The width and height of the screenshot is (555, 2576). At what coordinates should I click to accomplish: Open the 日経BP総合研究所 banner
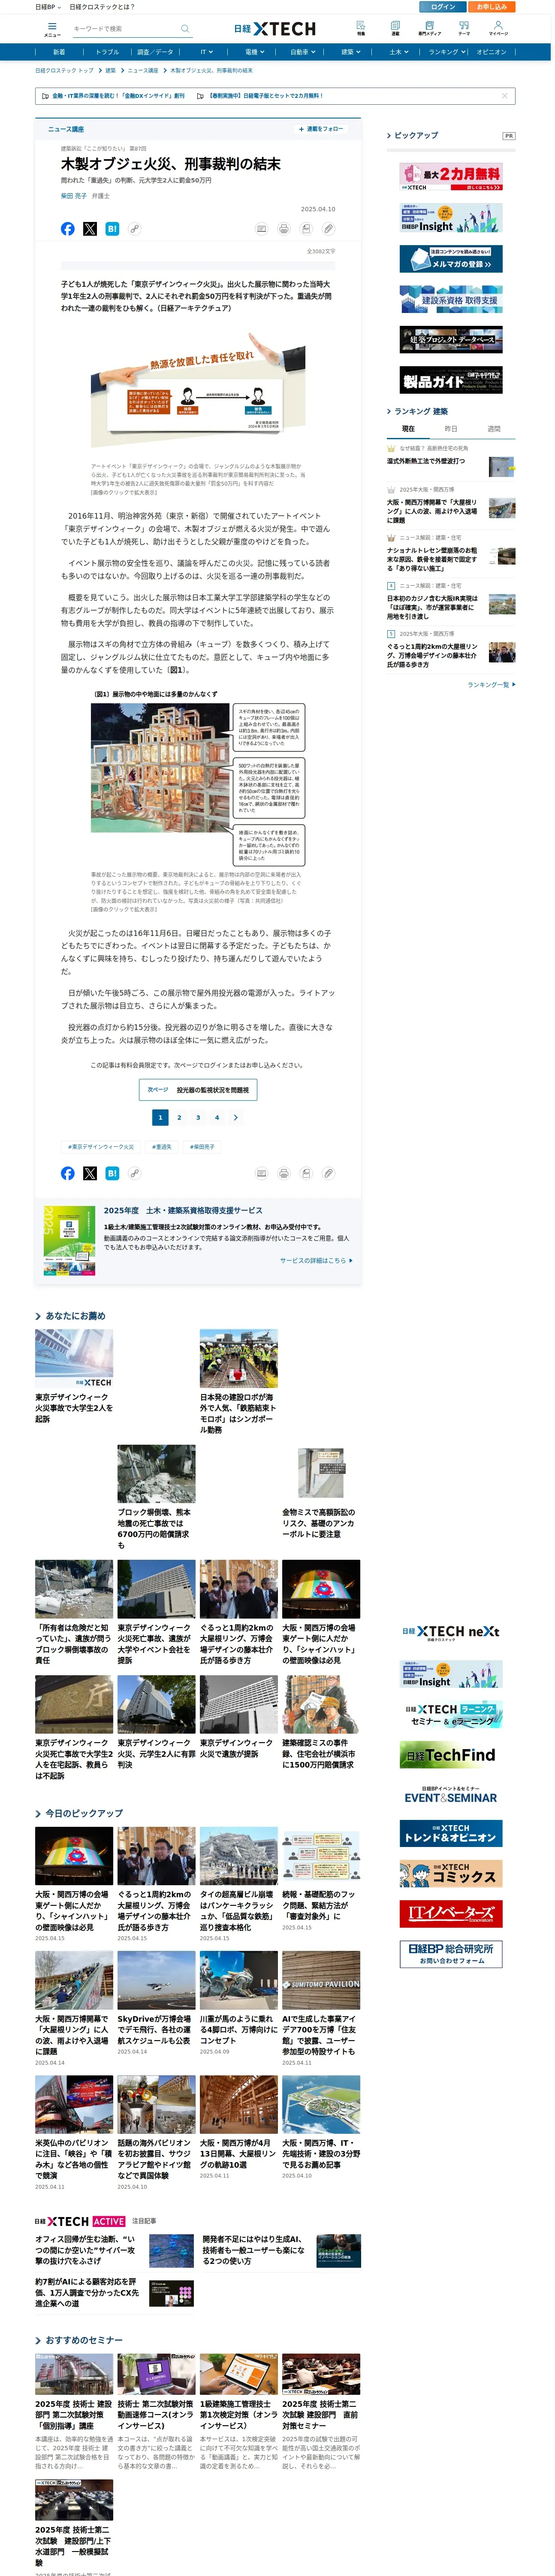pos(451,1953)
